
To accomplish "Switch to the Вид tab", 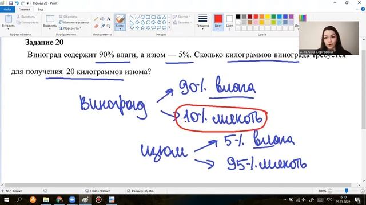I will 41,9.
